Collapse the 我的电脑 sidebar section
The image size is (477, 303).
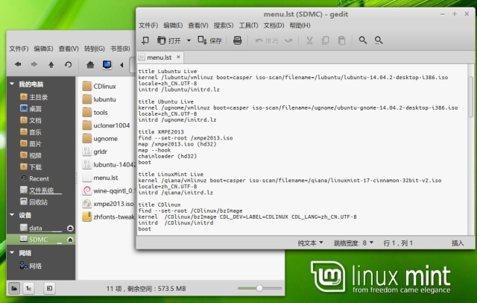(x=12, y=84)
